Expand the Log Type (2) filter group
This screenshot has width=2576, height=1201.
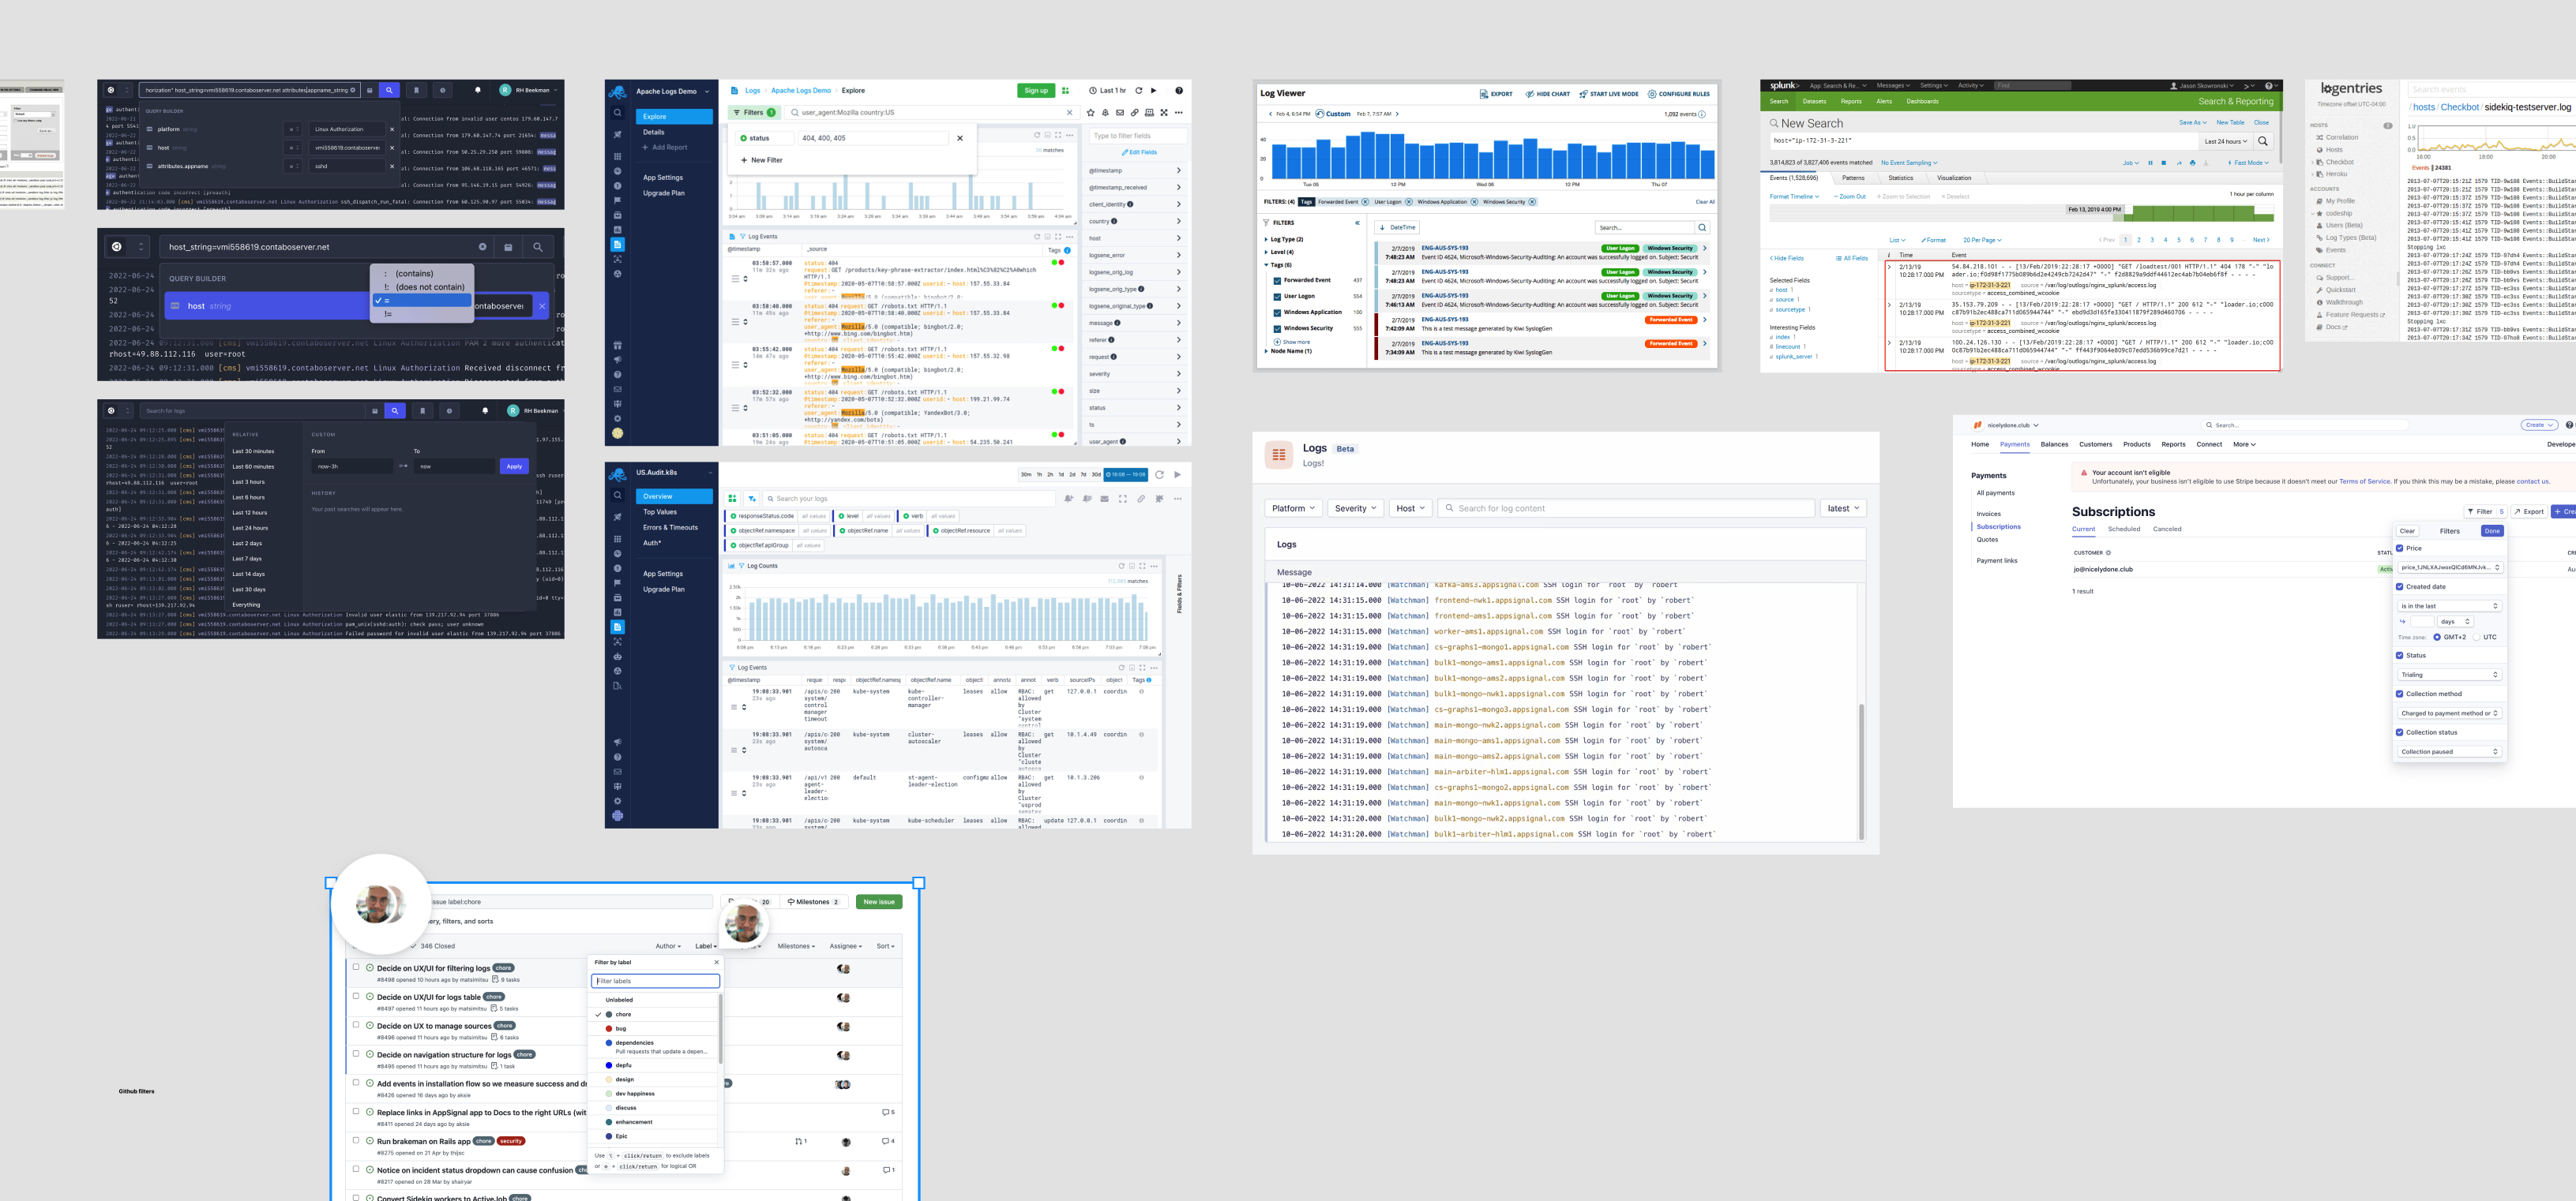click(x=1266, y=239)
